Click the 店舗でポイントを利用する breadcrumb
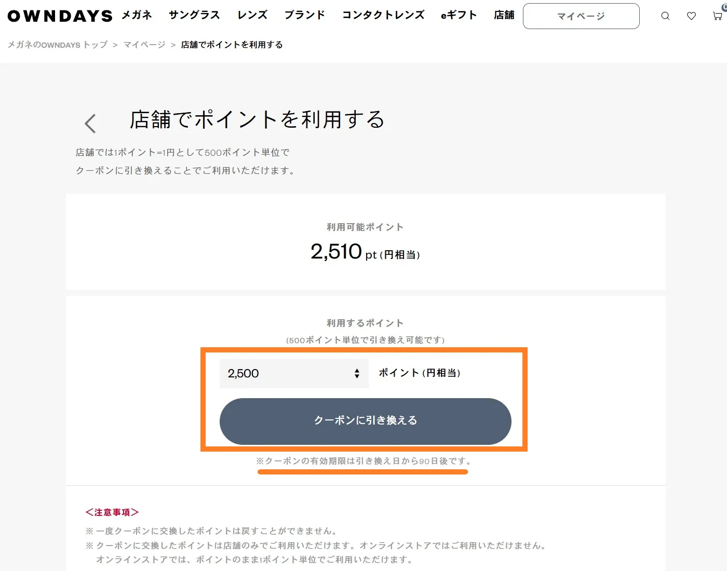Screen dimensions: 727x571 pos(232,45)
